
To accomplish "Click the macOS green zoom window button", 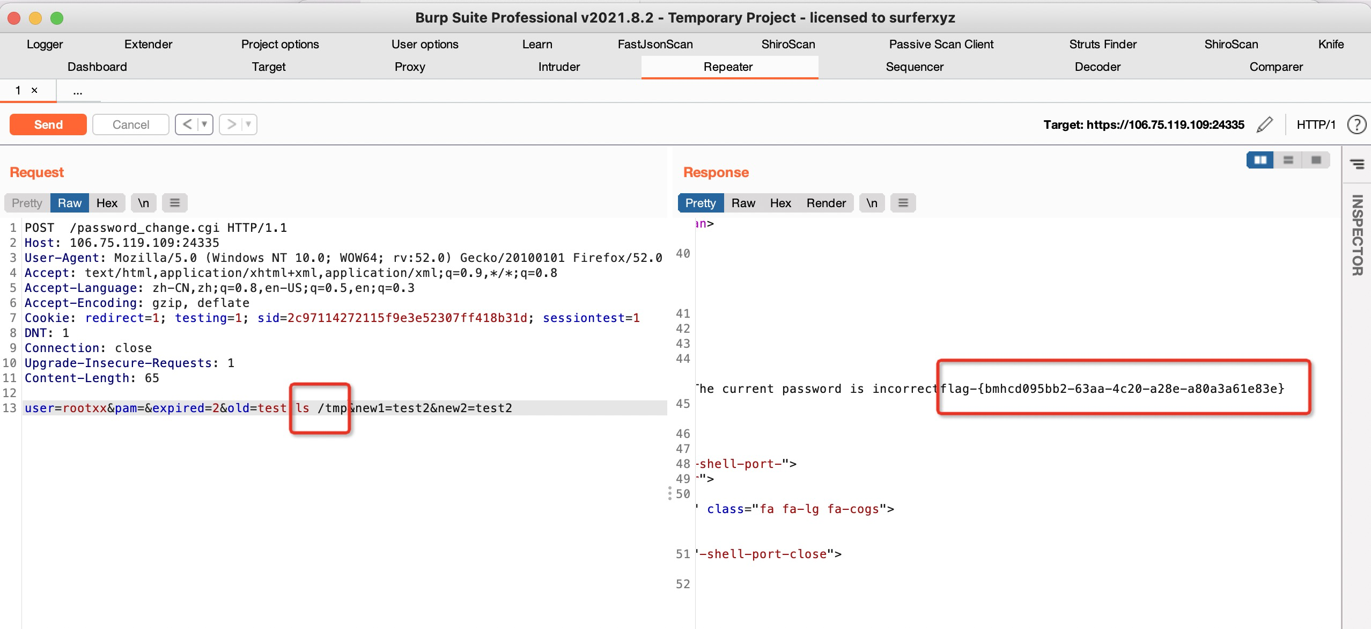I will click(x=57, y=18).
